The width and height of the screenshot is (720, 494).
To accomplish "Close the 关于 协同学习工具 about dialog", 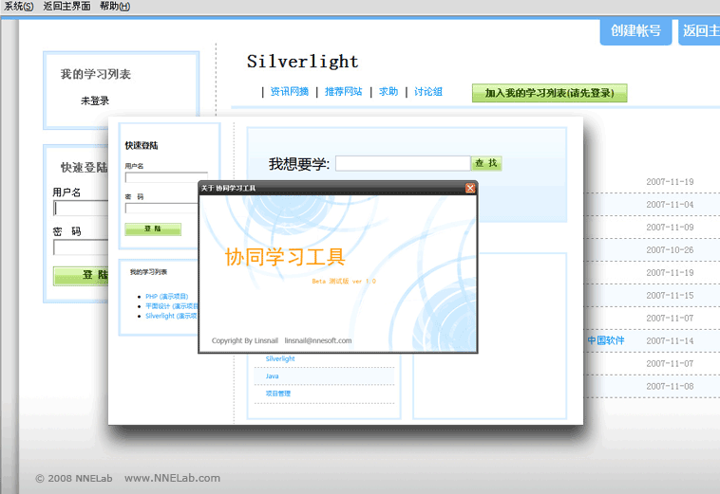I will [x=470, y=188].
